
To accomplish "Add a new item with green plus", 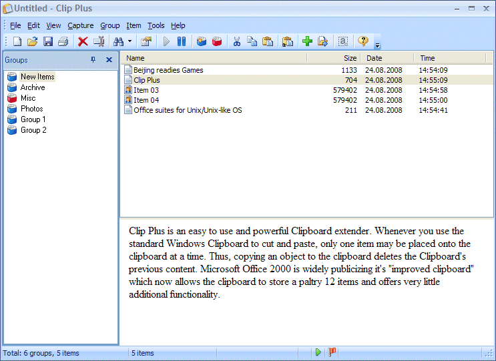I will pyautogui.click(x=307, y=41).
